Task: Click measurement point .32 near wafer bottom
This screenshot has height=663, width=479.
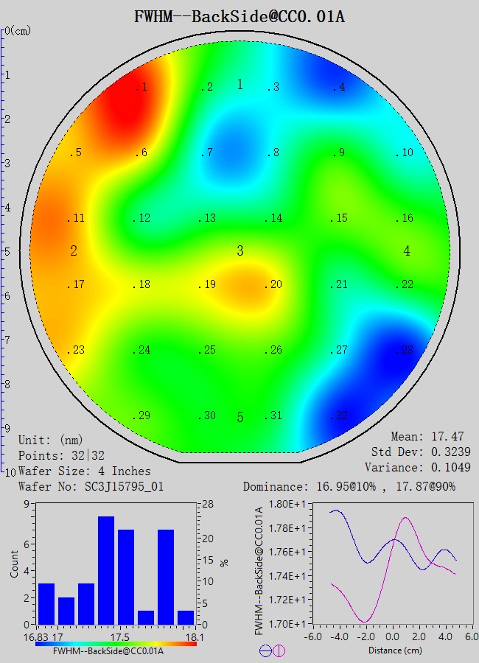Action: 338,415
